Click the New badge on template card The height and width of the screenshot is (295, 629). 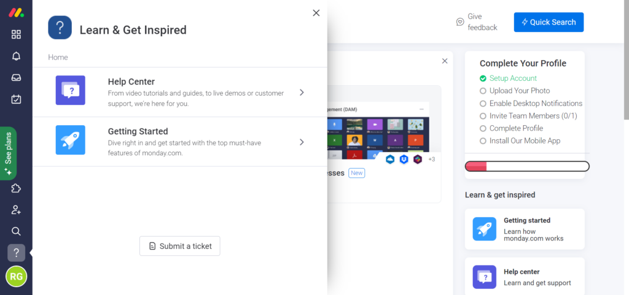(357, 173)
